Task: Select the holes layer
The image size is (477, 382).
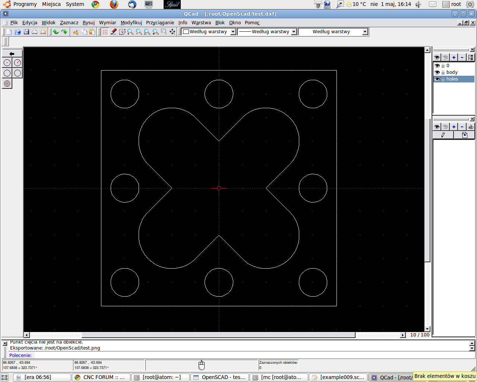Action: (454, 79)
